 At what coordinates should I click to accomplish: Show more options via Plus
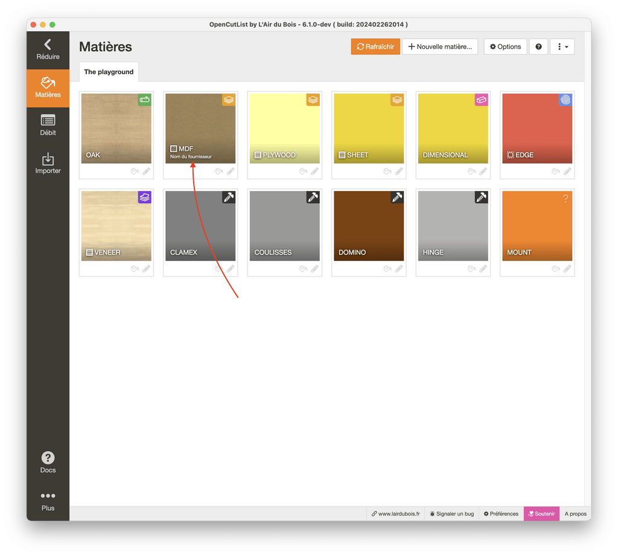pyautogui.click(x=48, y=501)
